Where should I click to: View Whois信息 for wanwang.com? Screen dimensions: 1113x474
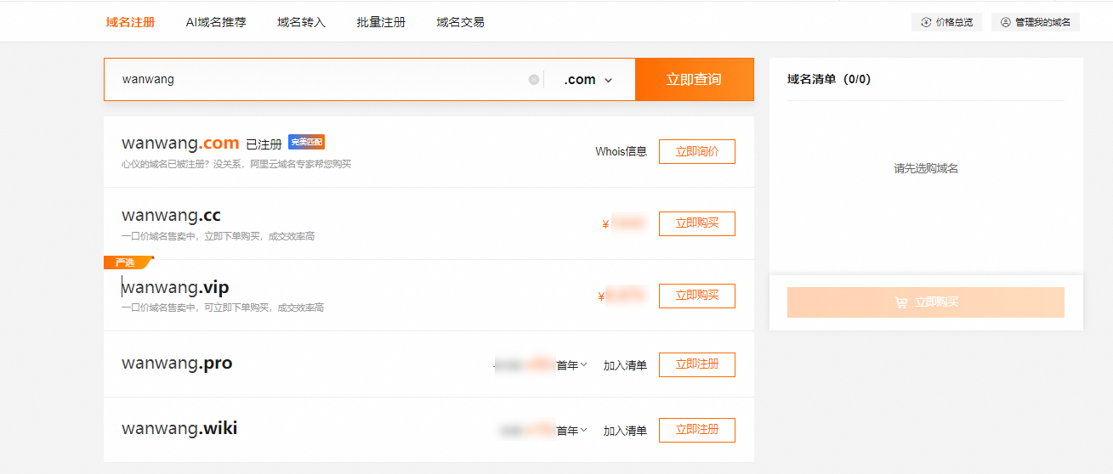(x=621, y=151)
